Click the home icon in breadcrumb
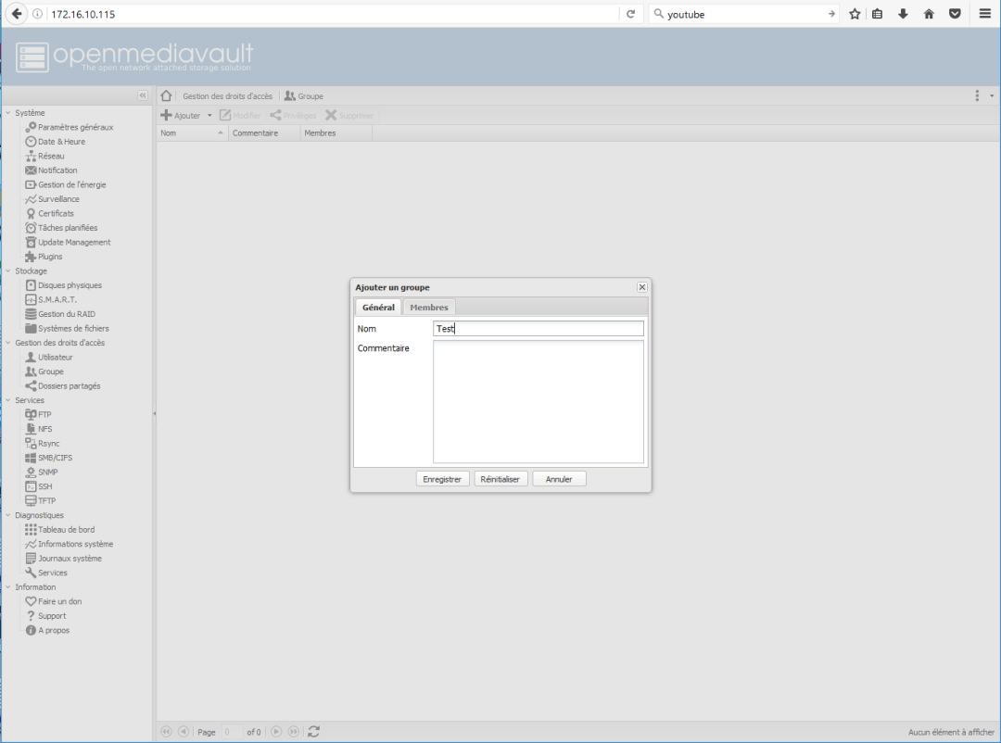This screenshot has width=1001, height=743. [166, 96]
